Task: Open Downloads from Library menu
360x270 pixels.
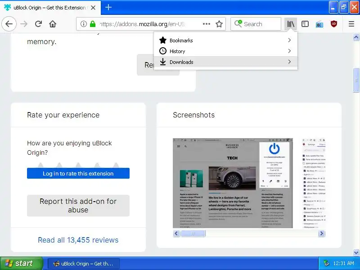Action: 225,62
